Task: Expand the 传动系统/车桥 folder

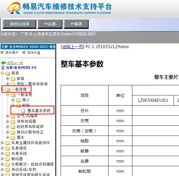Action: pyautogui.click(x=2, y=170)
